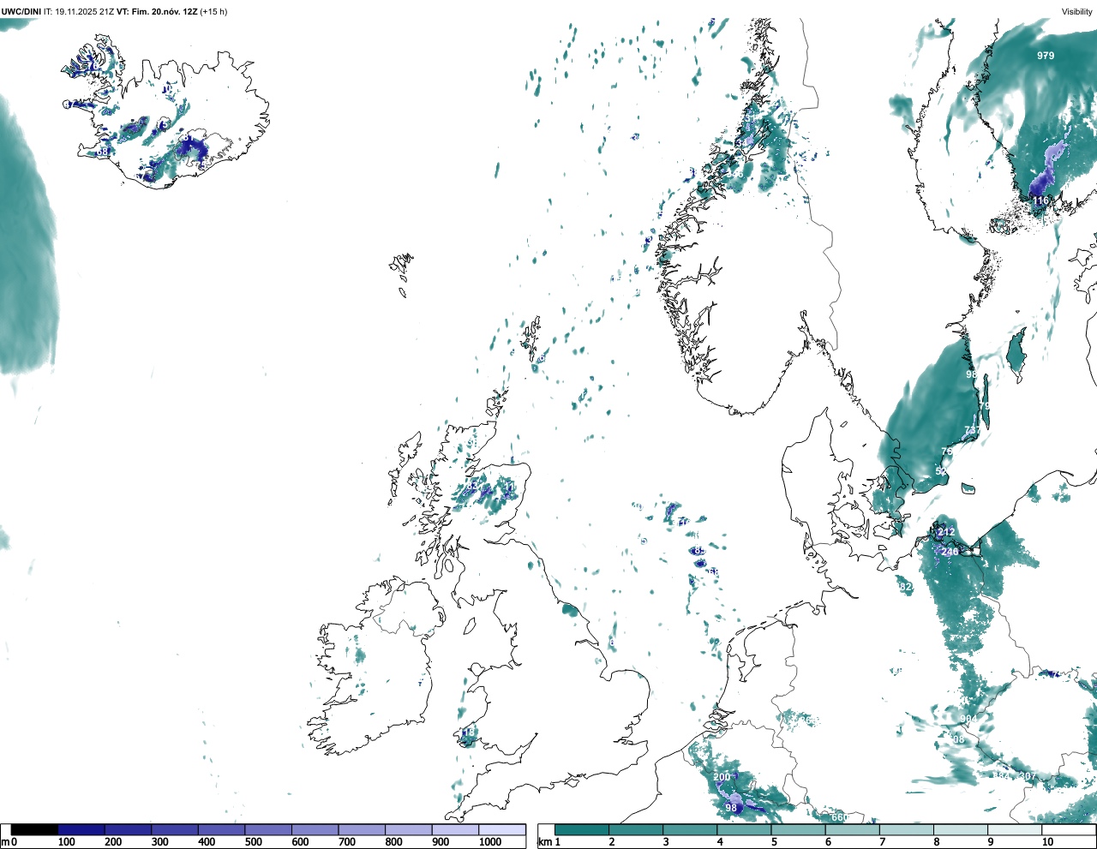Screen dimensions: 1097x849
Task: Click the '500' tick label in the meter legend
Action: pyautogui.click(x=253, y=842)
